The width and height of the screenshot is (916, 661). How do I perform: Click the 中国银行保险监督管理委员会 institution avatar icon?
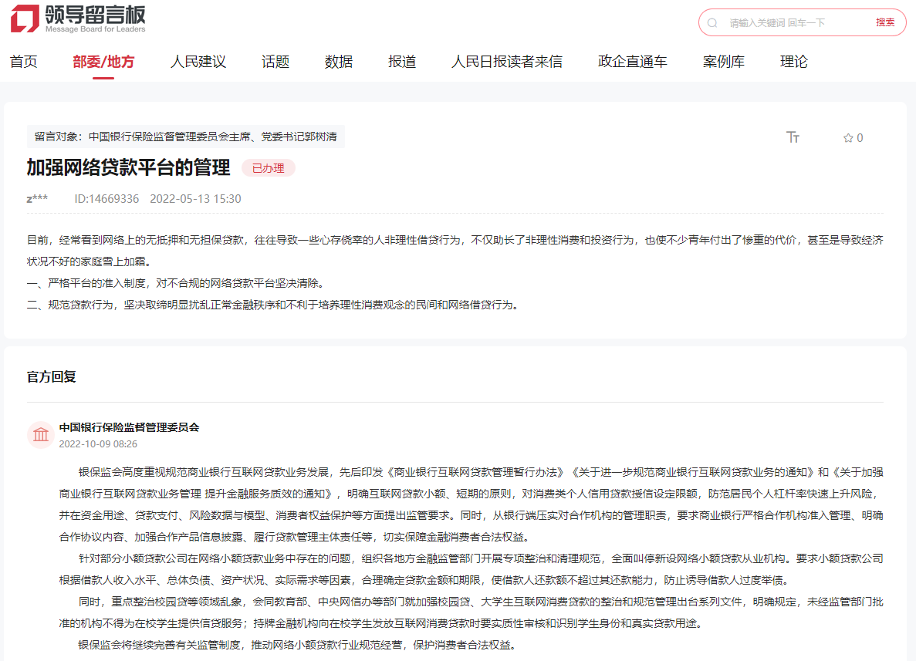click(41, 435)
